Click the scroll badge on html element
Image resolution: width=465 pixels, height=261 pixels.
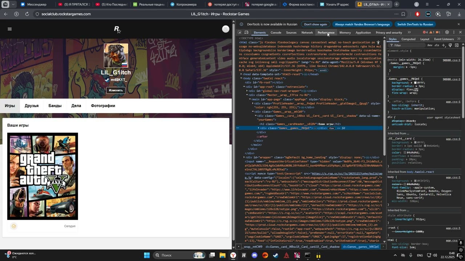[x=323, y=70]
